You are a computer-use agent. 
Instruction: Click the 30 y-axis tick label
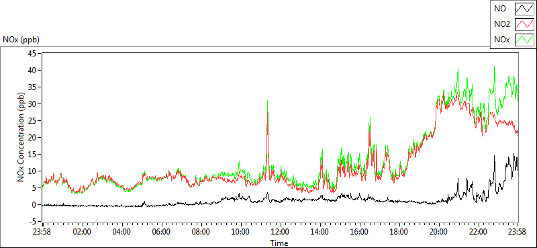[x=33, y=104]
